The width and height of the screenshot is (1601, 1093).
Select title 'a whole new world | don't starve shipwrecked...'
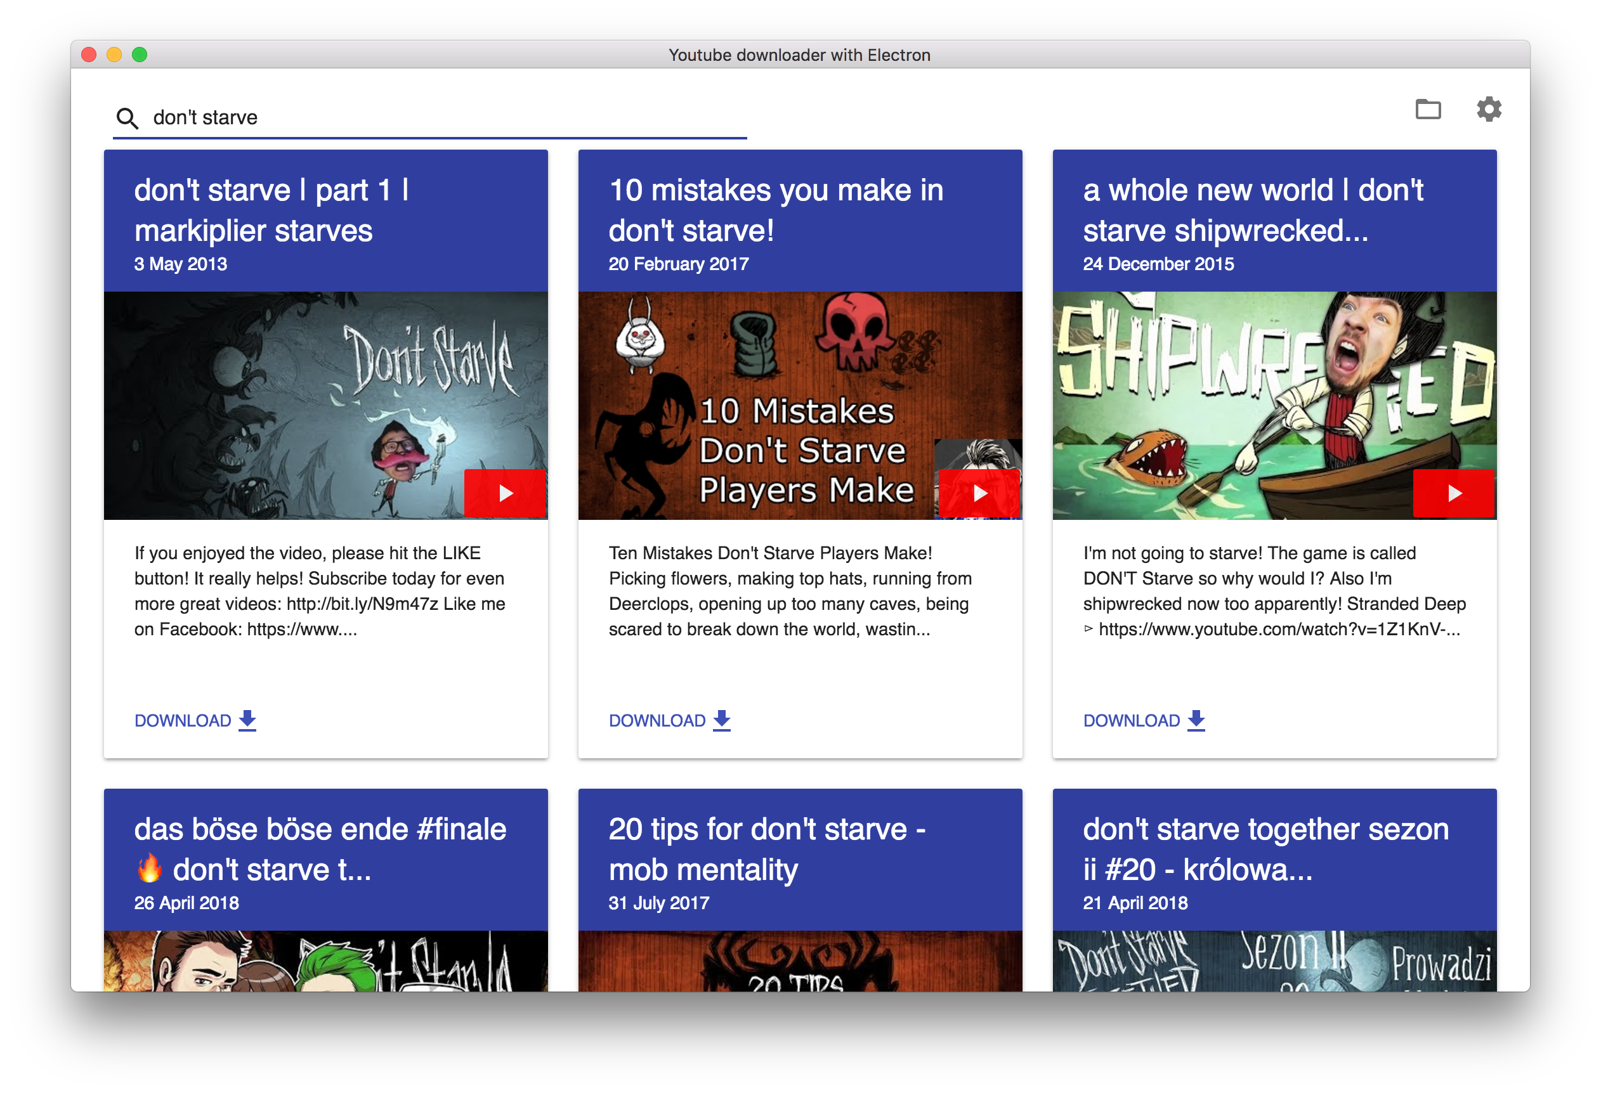(x=1253, y=210)
